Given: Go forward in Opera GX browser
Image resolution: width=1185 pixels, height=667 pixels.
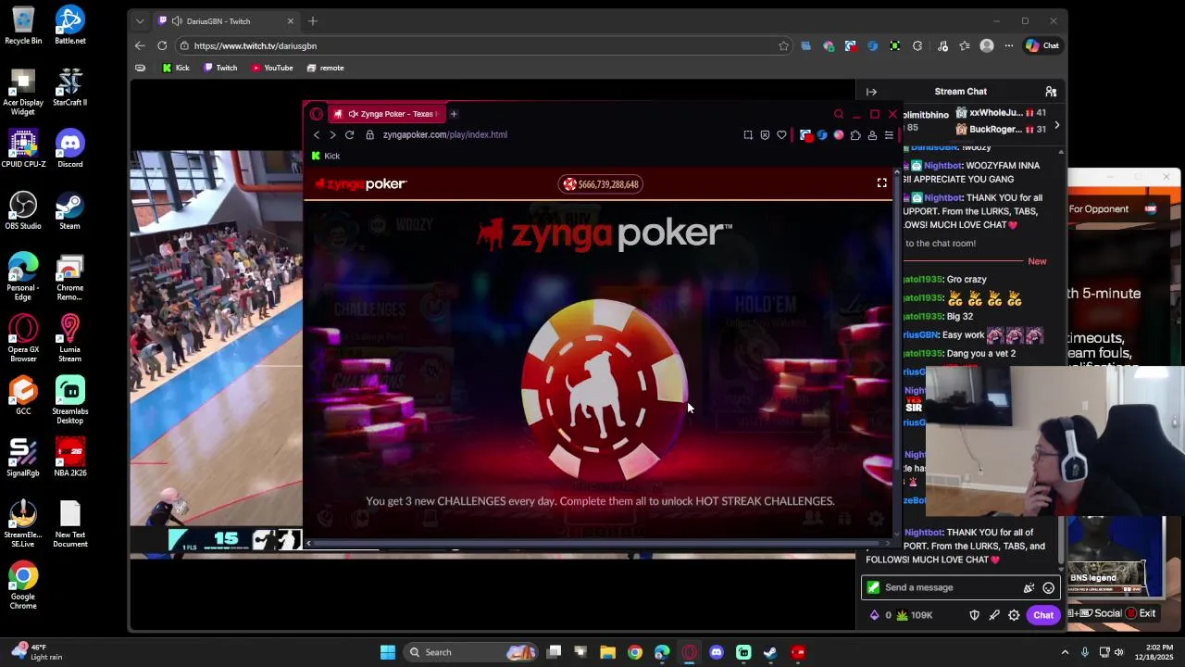Looking at the screenshot, I should 332,135.
